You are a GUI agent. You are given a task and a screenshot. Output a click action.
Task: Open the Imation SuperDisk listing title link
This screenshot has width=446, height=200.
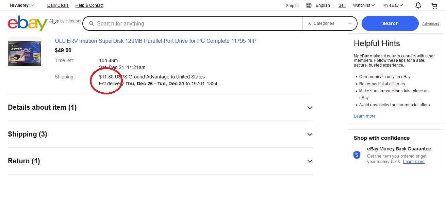click(155, 41)
